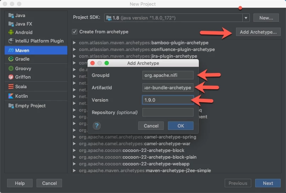Screen dimensions: 286x193
Task: Pick the Groovy project icon
Action: 11,68
